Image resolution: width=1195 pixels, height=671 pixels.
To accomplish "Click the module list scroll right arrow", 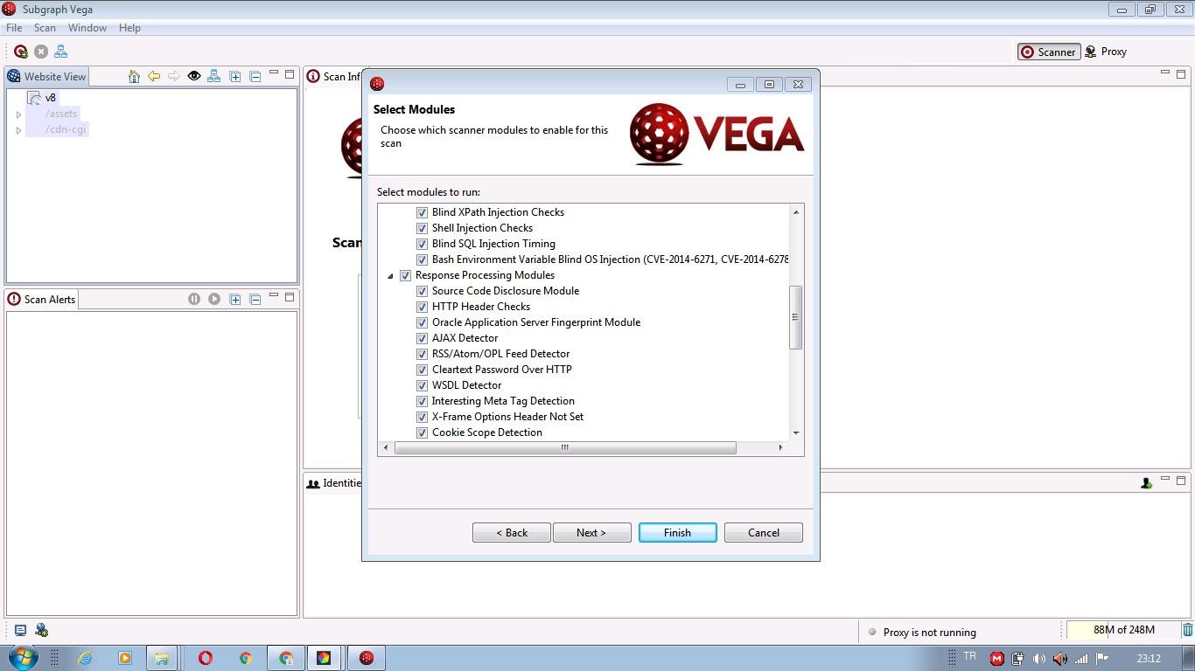I will [x=780, y=447].
